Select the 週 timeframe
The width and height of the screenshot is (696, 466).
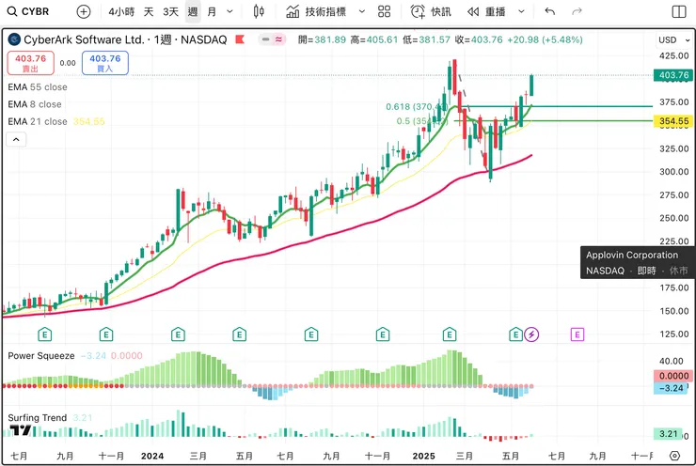coord(192,11)
